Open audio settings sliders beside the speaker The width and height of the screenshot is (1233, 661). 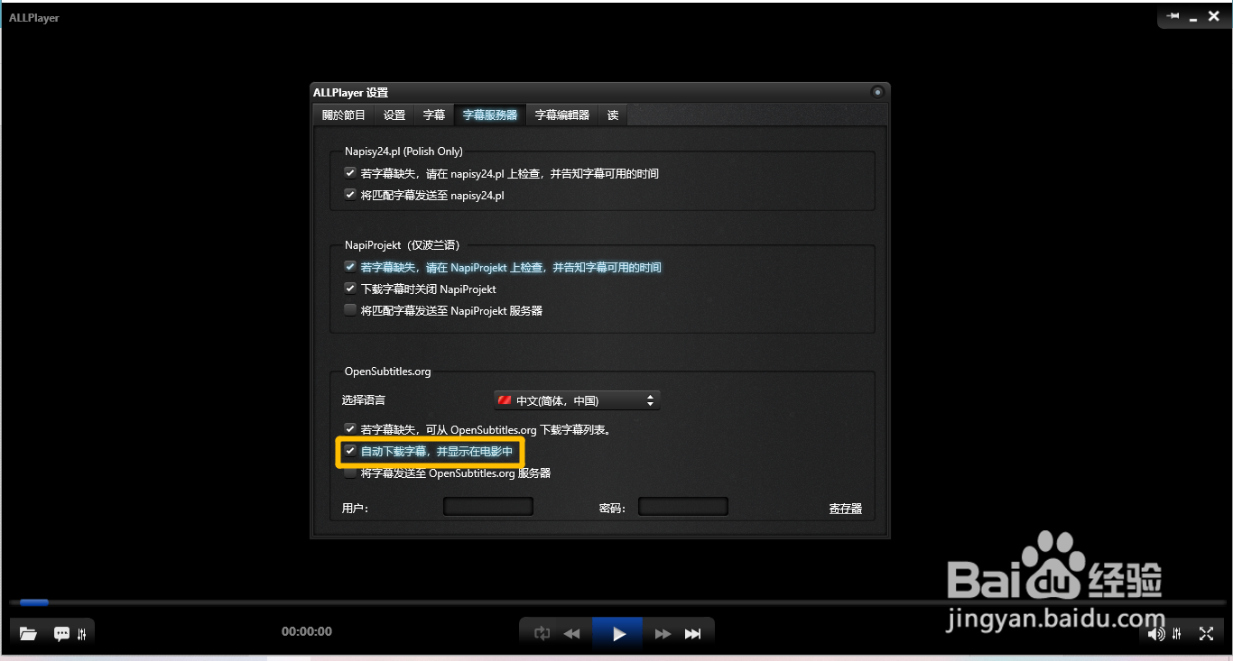[1177, 634]
